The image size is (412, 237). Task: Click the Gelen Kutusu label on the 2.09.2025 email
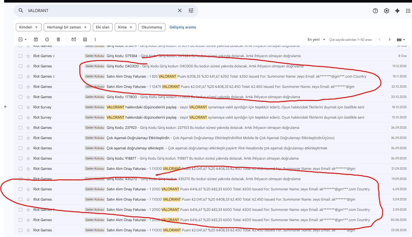[95, 210]
